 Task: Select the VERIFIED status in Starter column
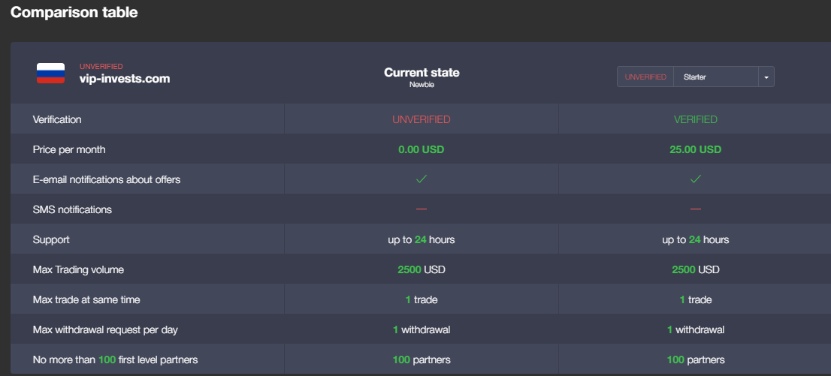tap(696, 119)
